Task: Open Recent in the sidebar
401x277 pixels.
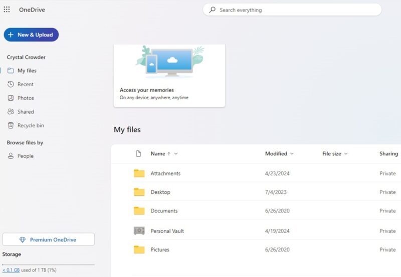Action: click(x=26, y=84)
